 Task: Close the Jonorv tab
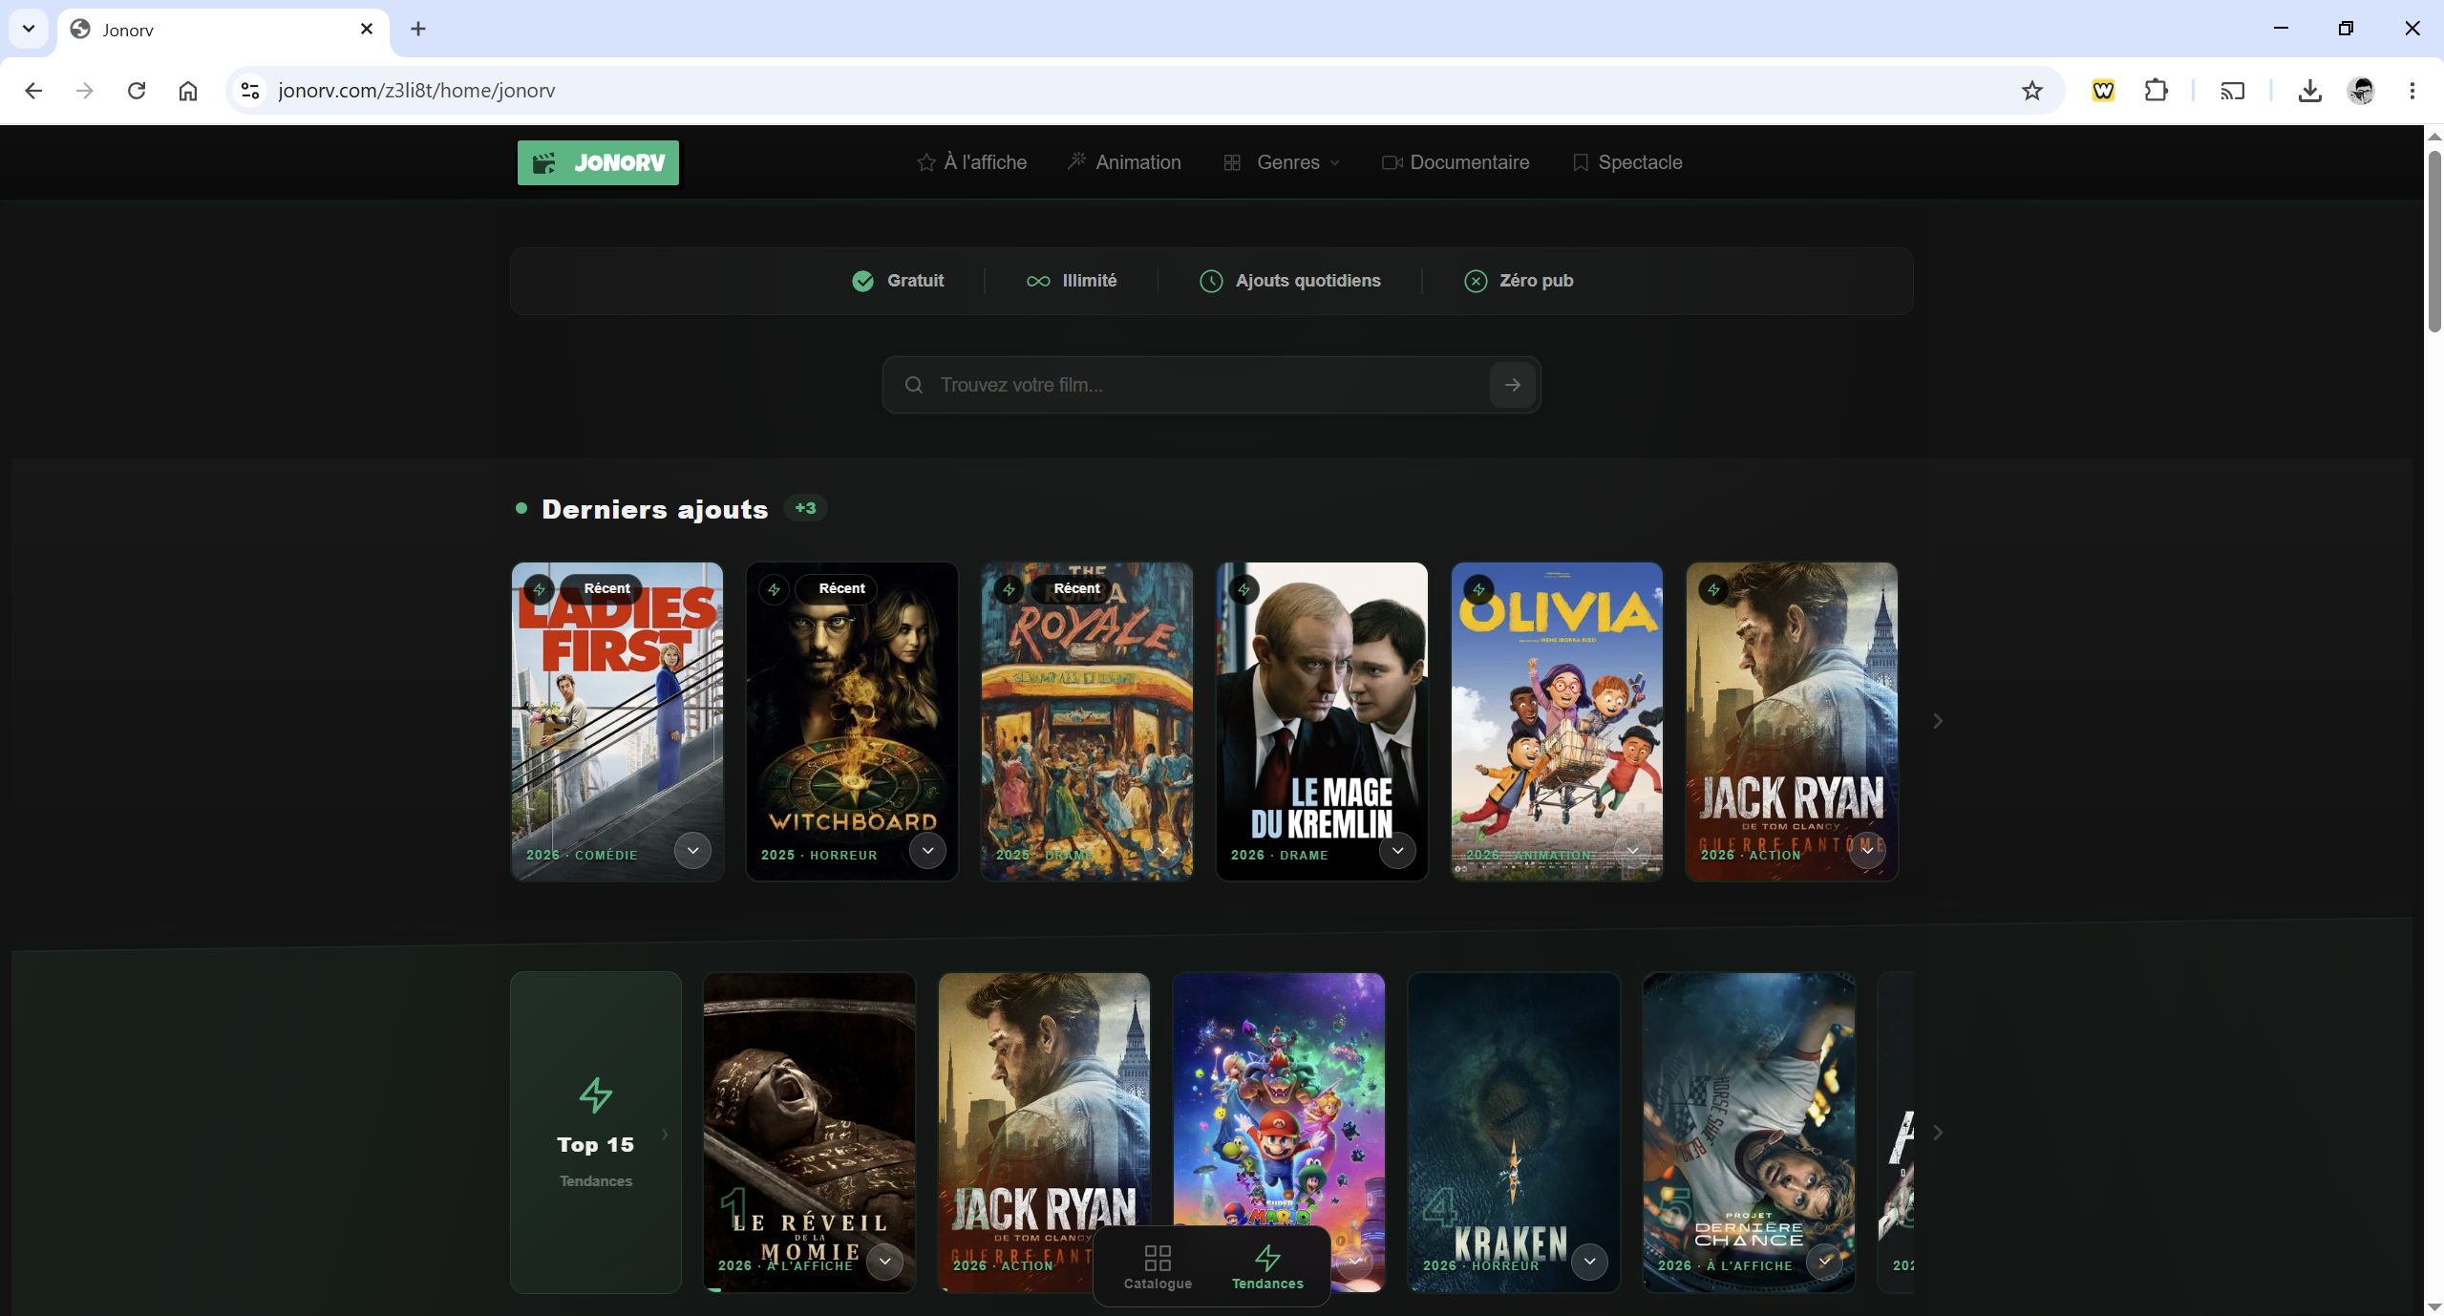[367, 29]
